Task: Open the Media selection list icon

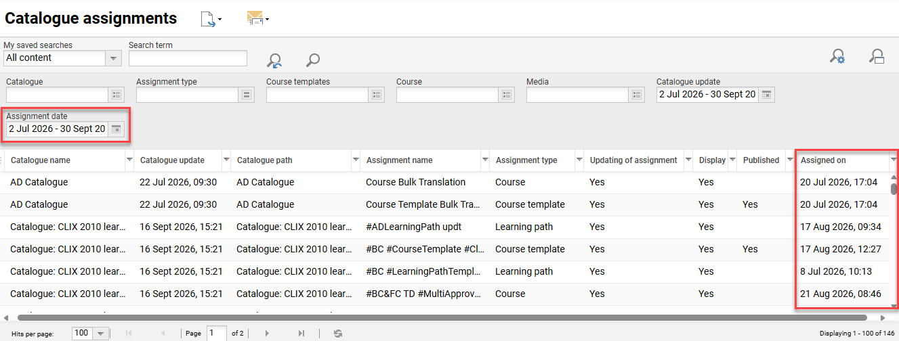Action: tap(637, 95)
